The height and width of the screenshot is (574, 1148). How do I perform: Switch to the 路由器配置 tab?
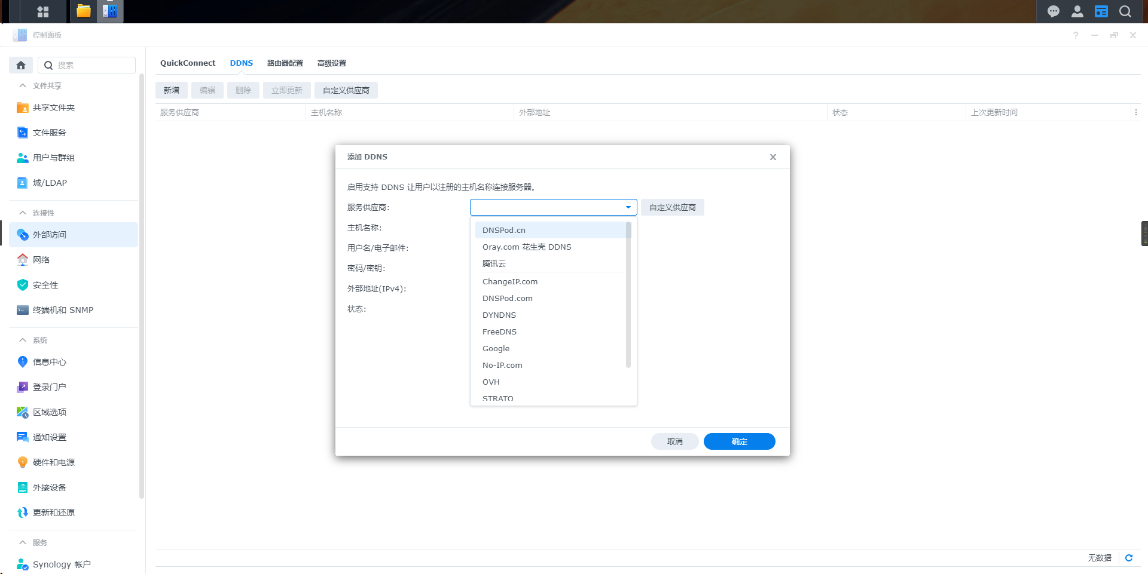coord(285,63)
